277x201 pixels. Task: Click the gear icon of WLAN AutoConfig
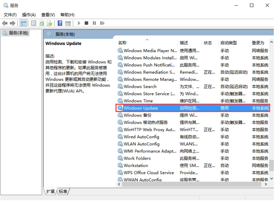[x=120, y=144]
